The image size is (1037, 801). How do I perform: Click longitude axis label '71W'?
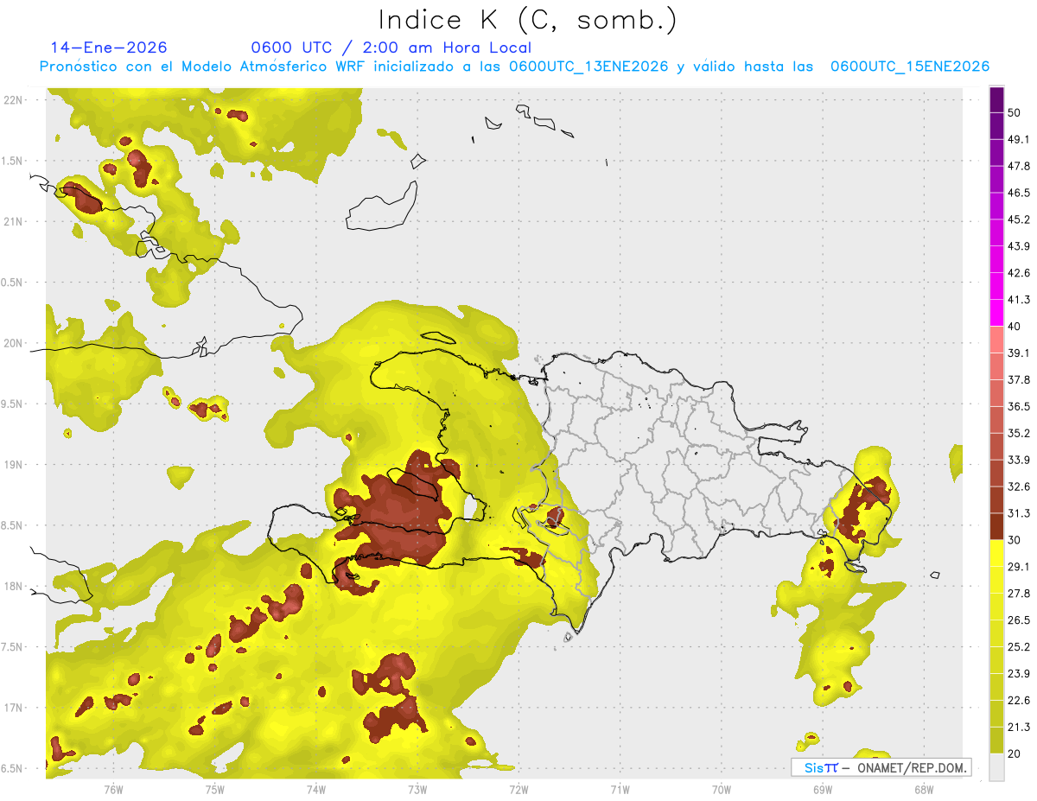(x=620, y=790)
